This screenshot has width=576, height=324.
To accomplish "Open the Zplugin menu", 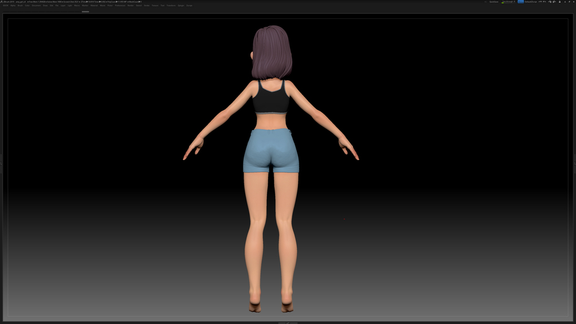I will pos(181,6).
